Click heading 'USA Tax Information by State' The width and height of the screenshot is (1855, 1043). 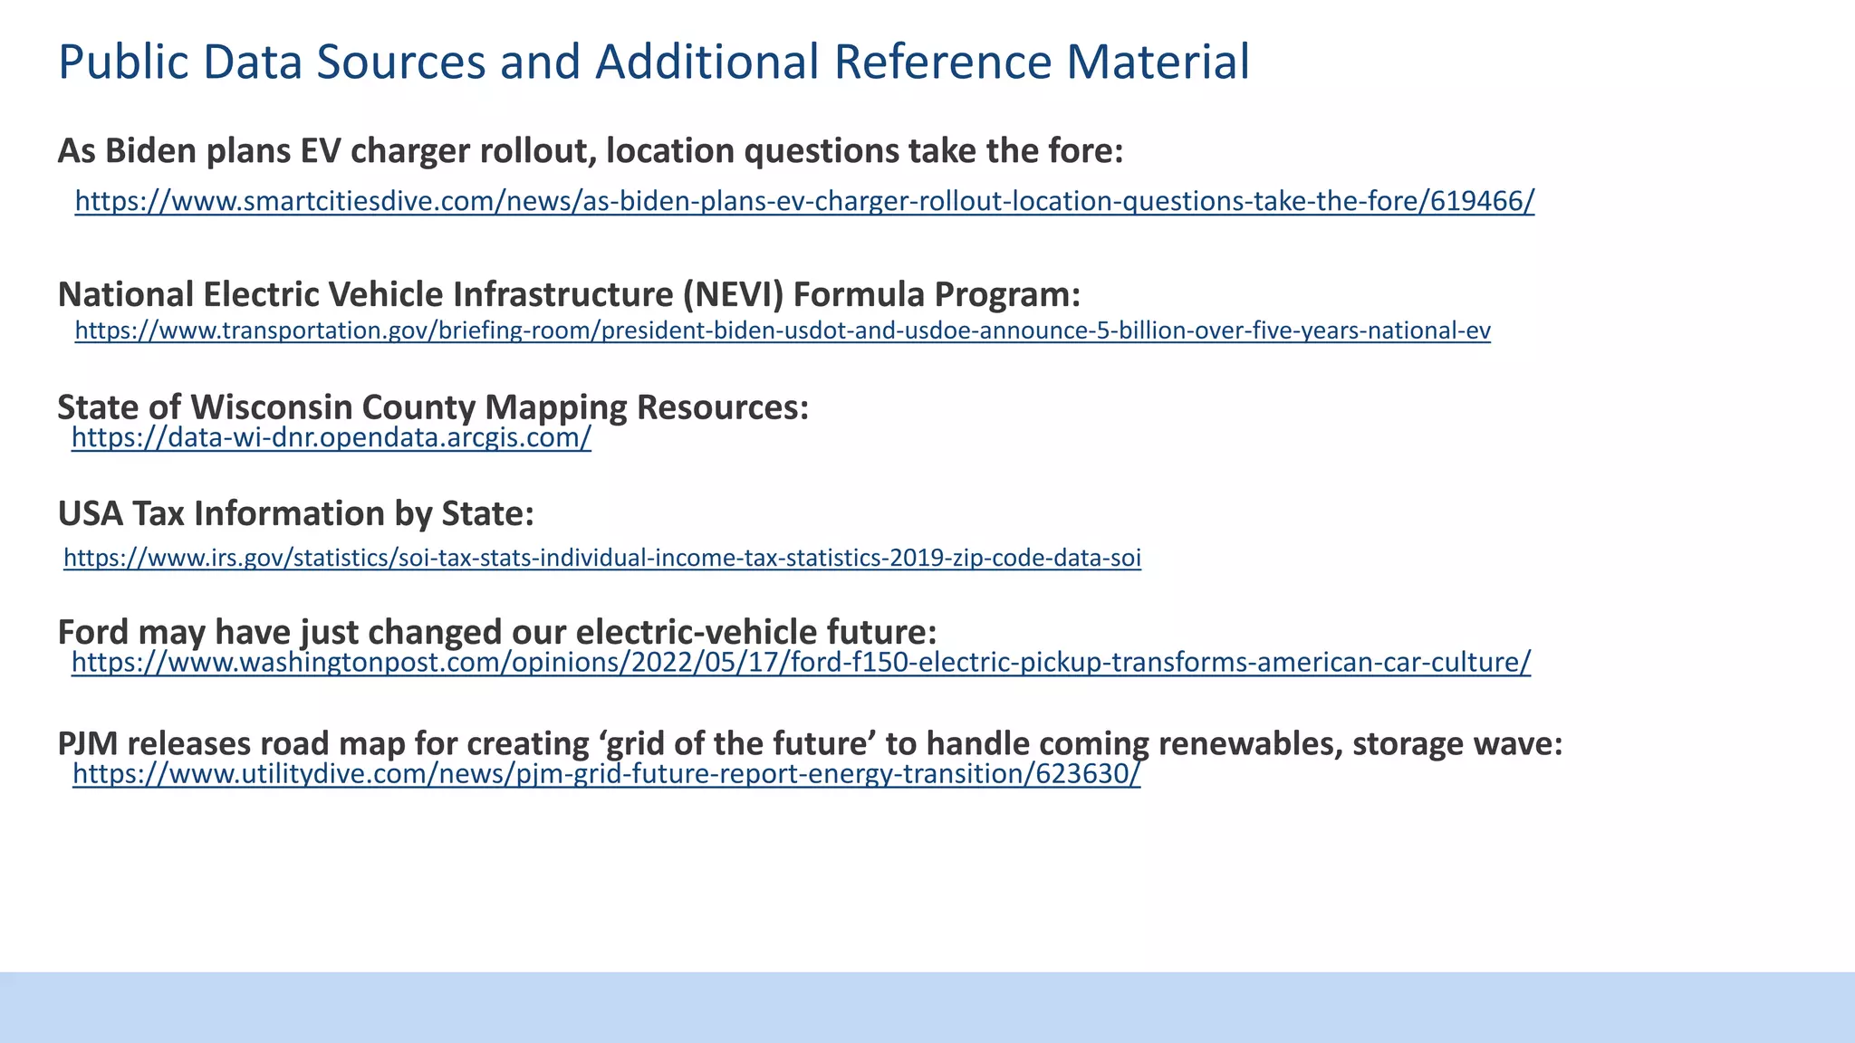tap(296, 513)
